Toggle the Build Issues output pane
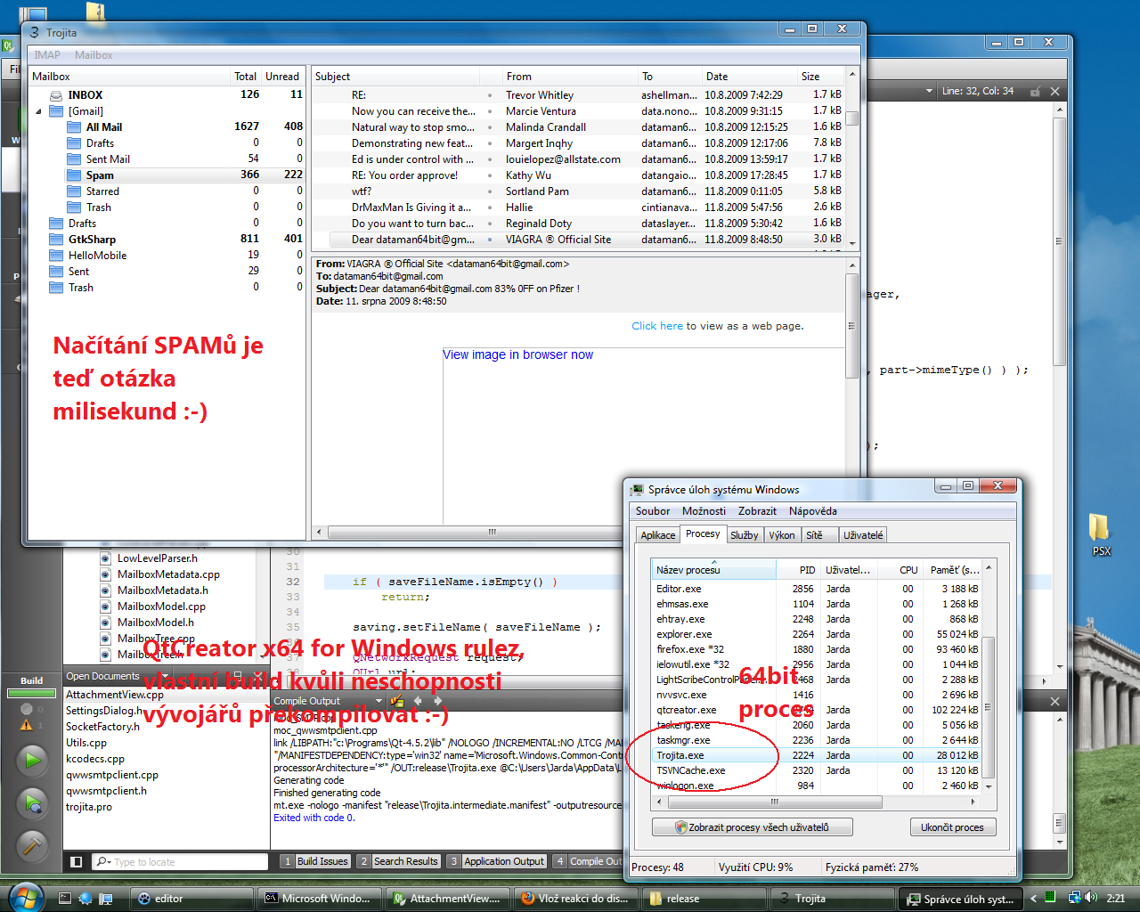Image resolution: width=1140 pixels, height=912 pixels. point(315,861)
